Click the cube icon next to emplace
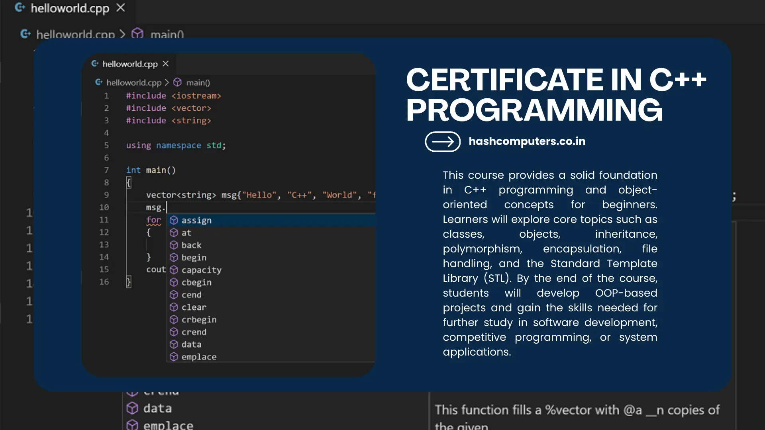The image size is (765, 430). (x=174, y=357)
